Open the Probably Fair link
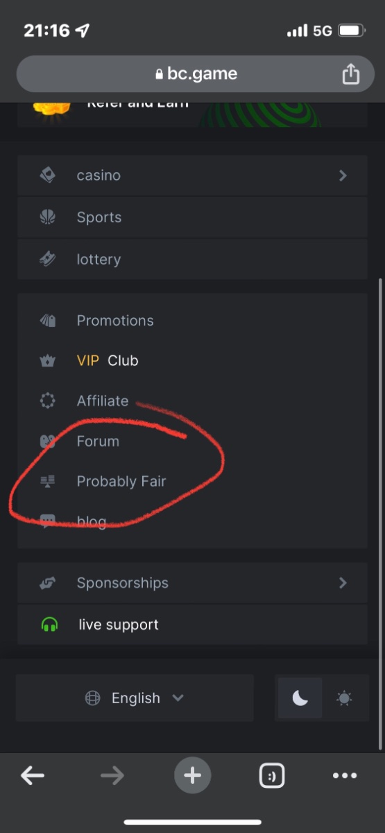The width and height of the screenshot is (385, 833). (121, 482)
